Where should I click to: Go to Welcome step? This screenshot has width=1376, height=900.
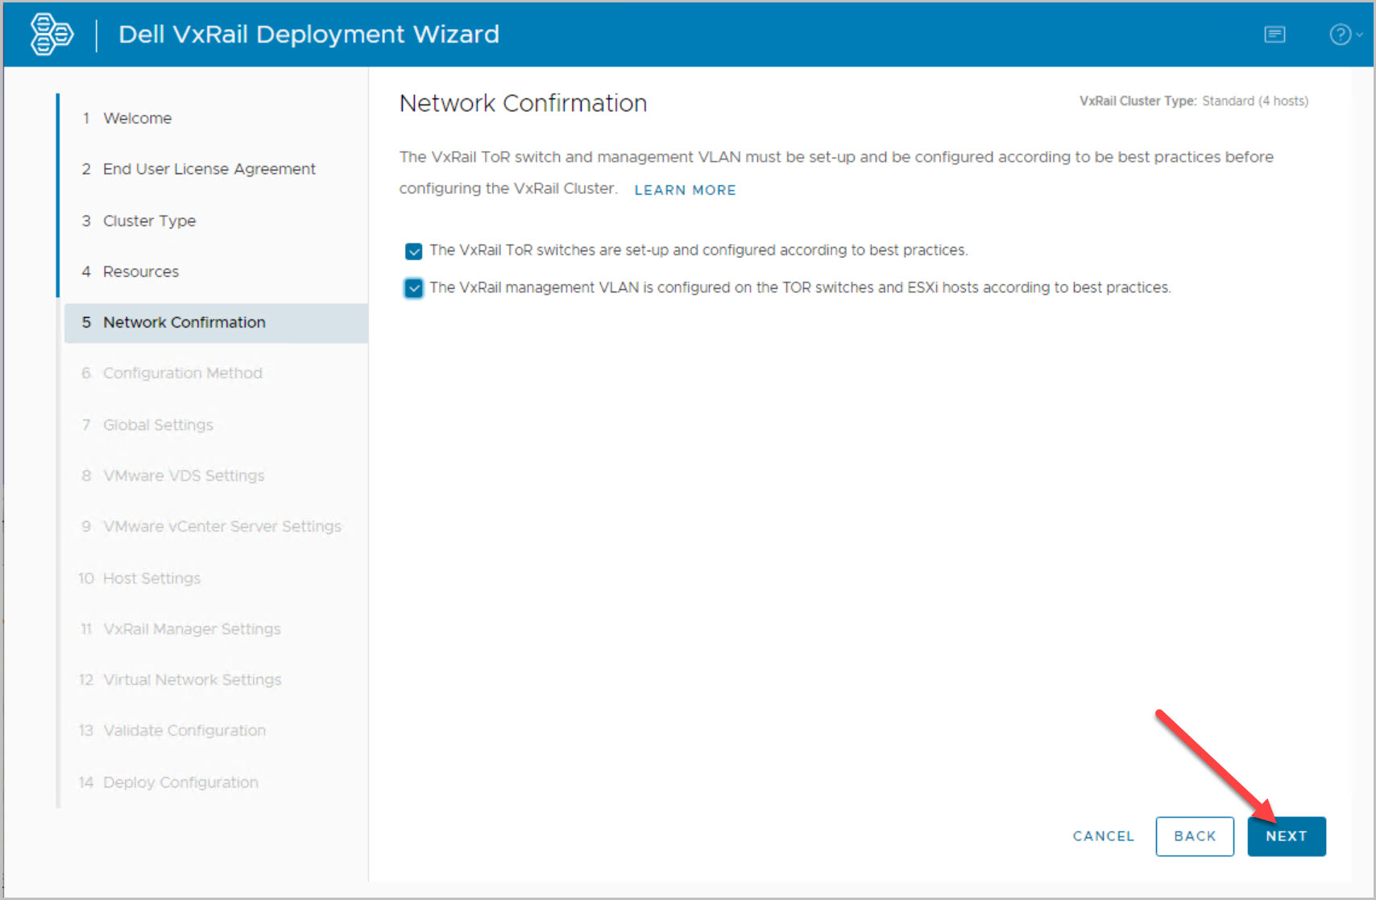pos(137,118)
